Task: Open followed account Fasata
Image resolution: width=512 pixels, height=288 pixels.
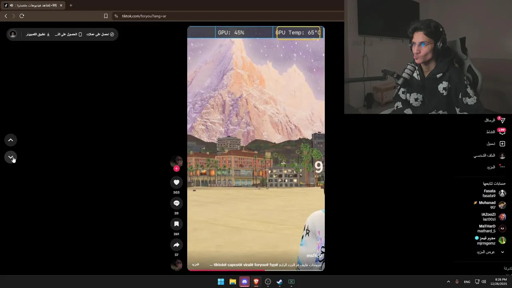Action: click(x=494, y=193)
